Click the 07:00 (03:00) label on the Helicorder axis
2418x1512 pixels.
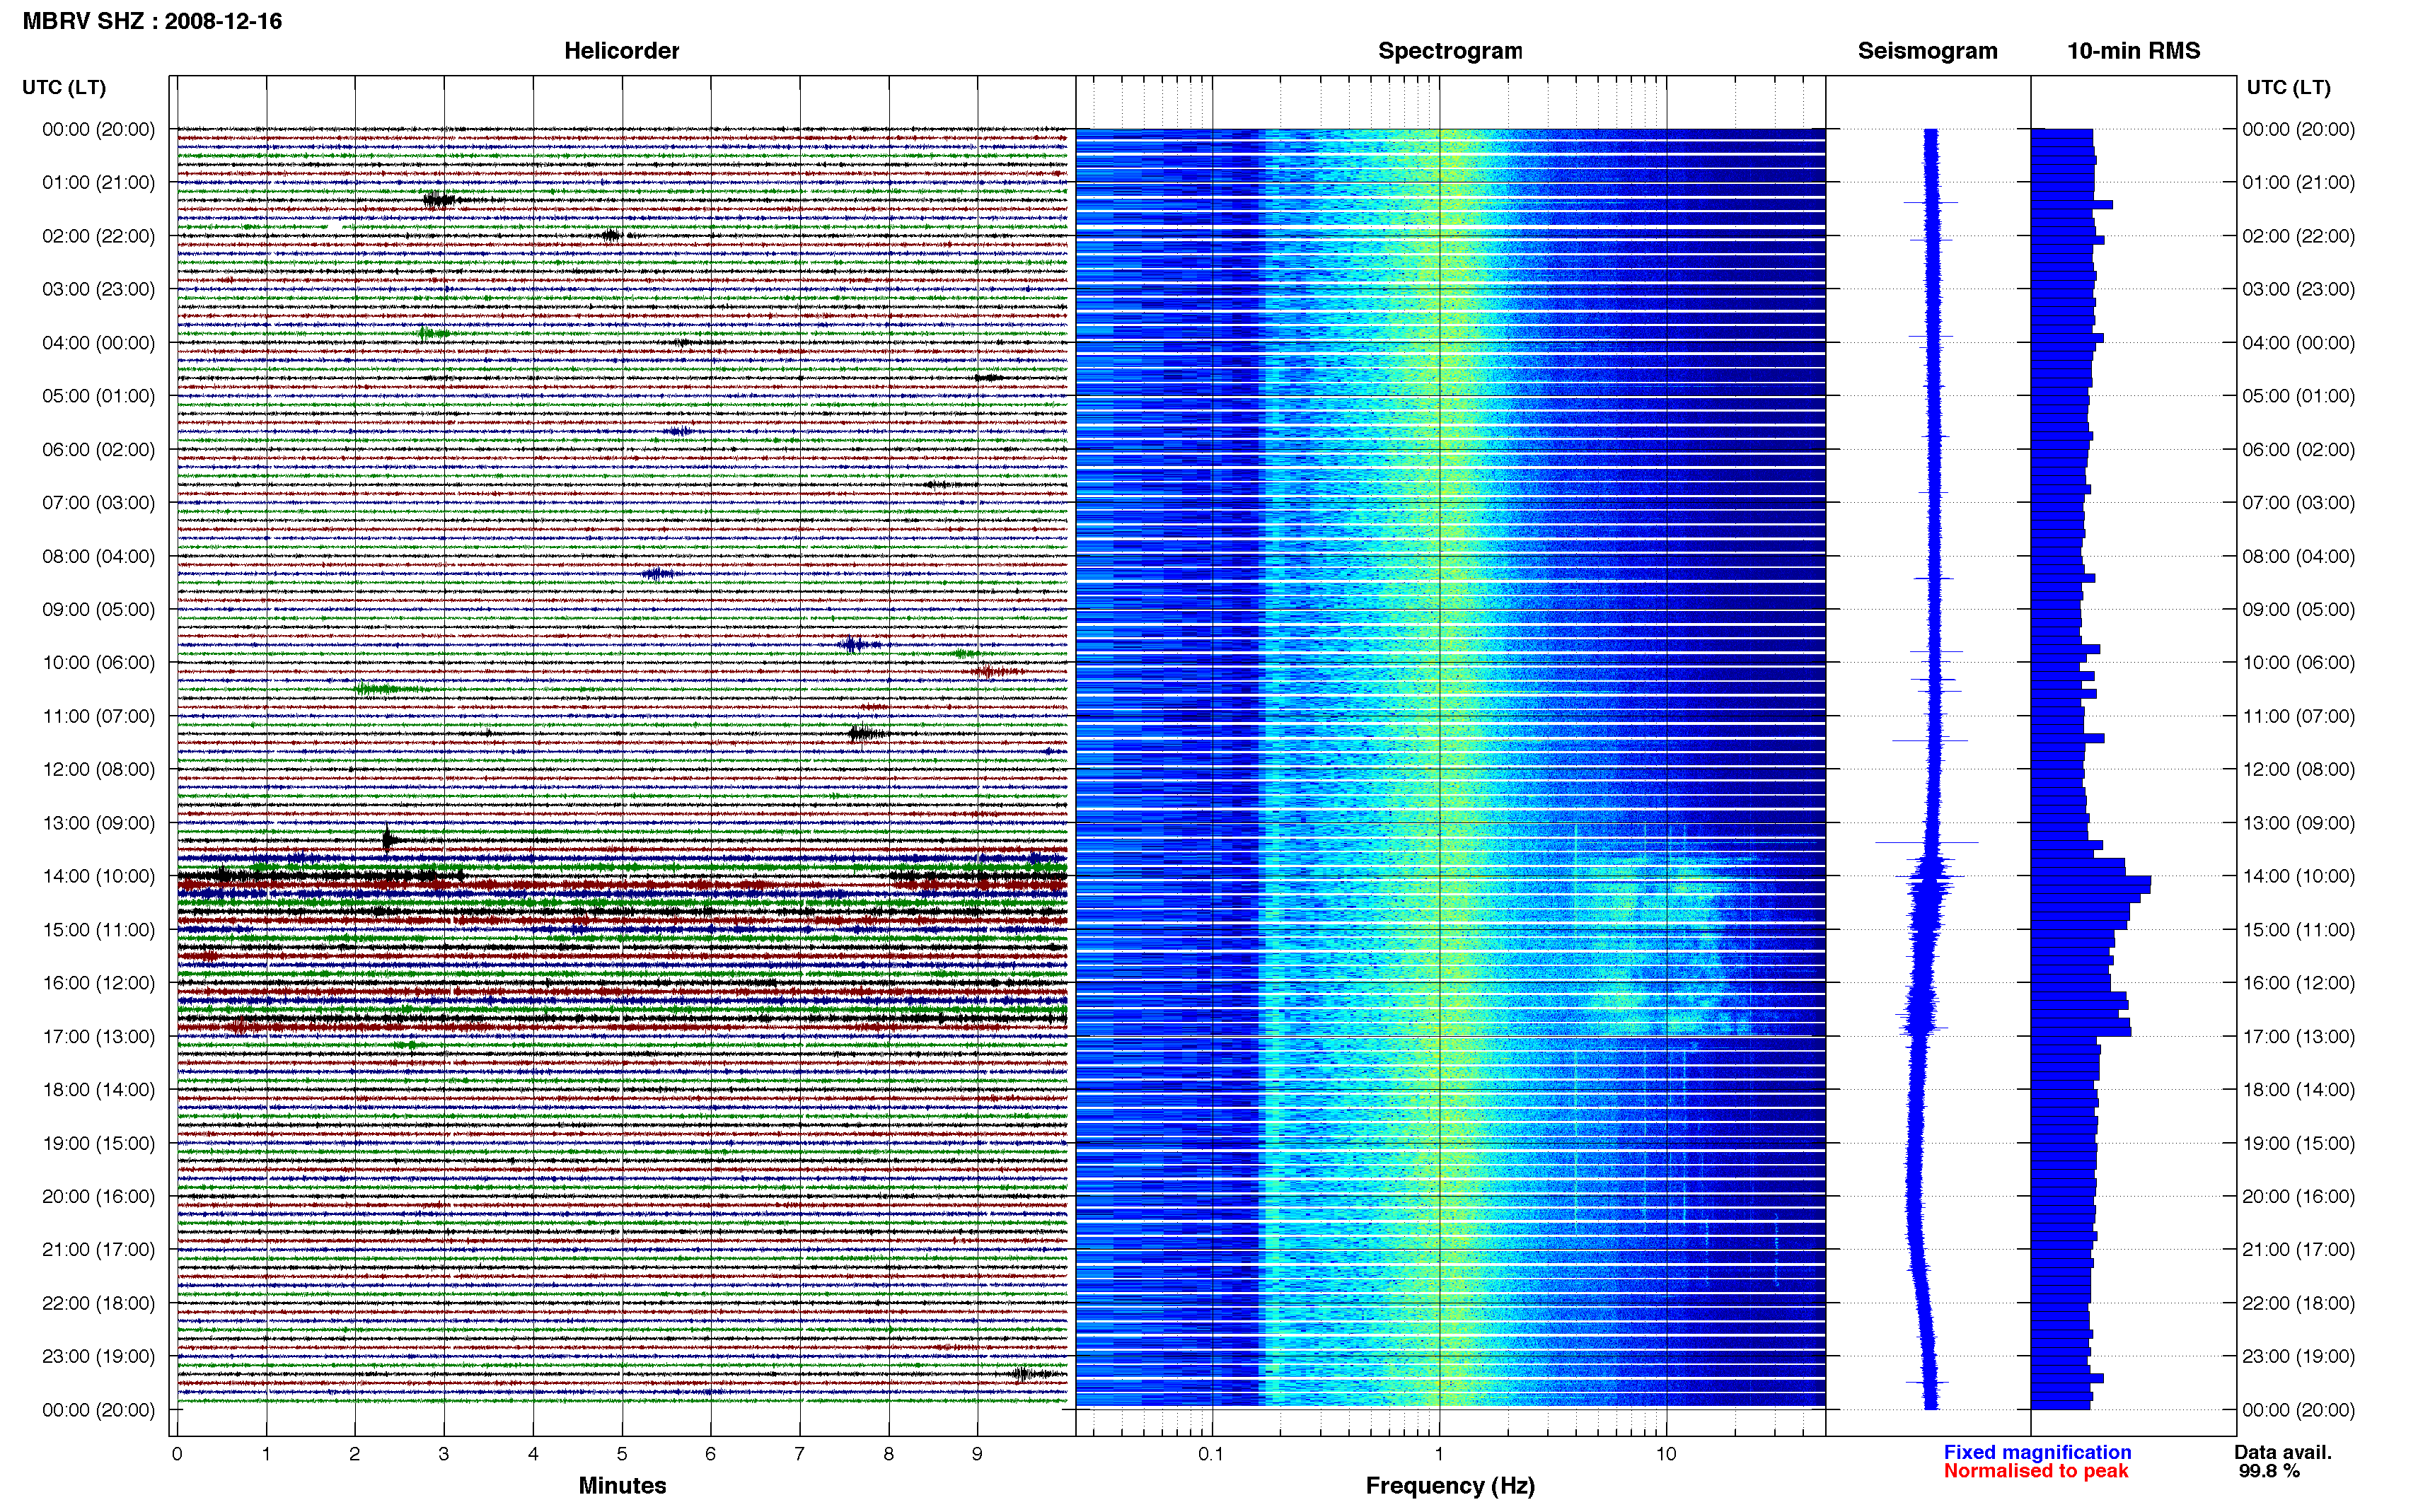(99, 502)
